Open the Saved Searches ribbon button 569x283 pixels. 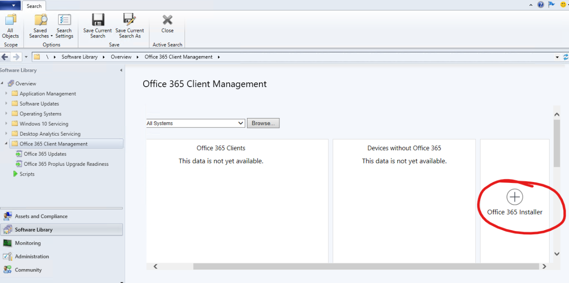[x=41, y=20]
